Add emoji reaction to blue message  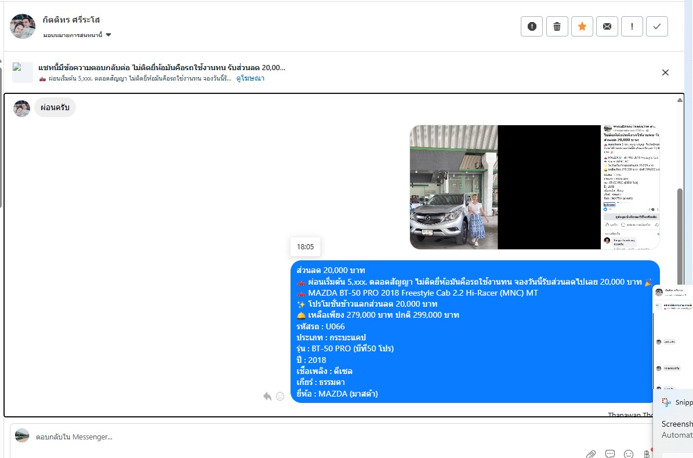pos(280,396)
